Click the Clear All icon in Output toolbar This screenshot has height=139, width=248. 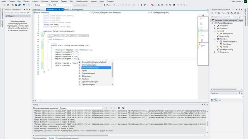(119, 108)
